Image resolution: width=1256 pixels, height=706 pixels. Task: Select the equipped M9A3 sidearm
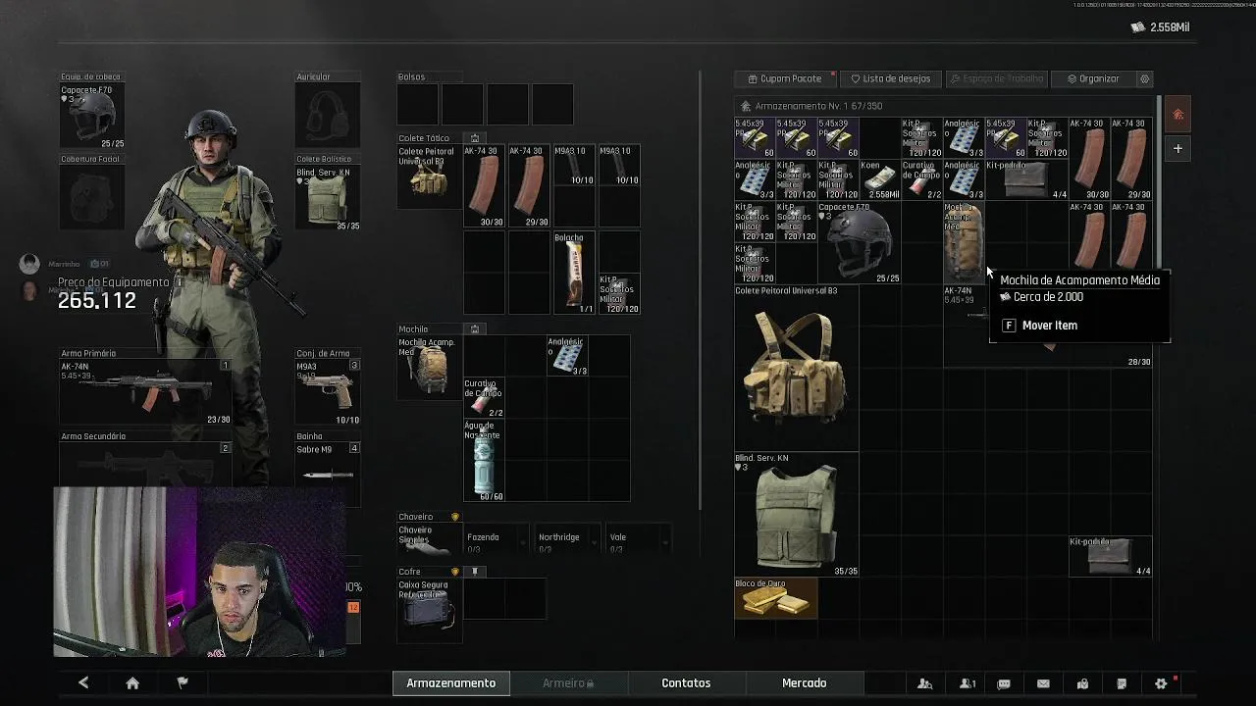(x=328, y=392)
